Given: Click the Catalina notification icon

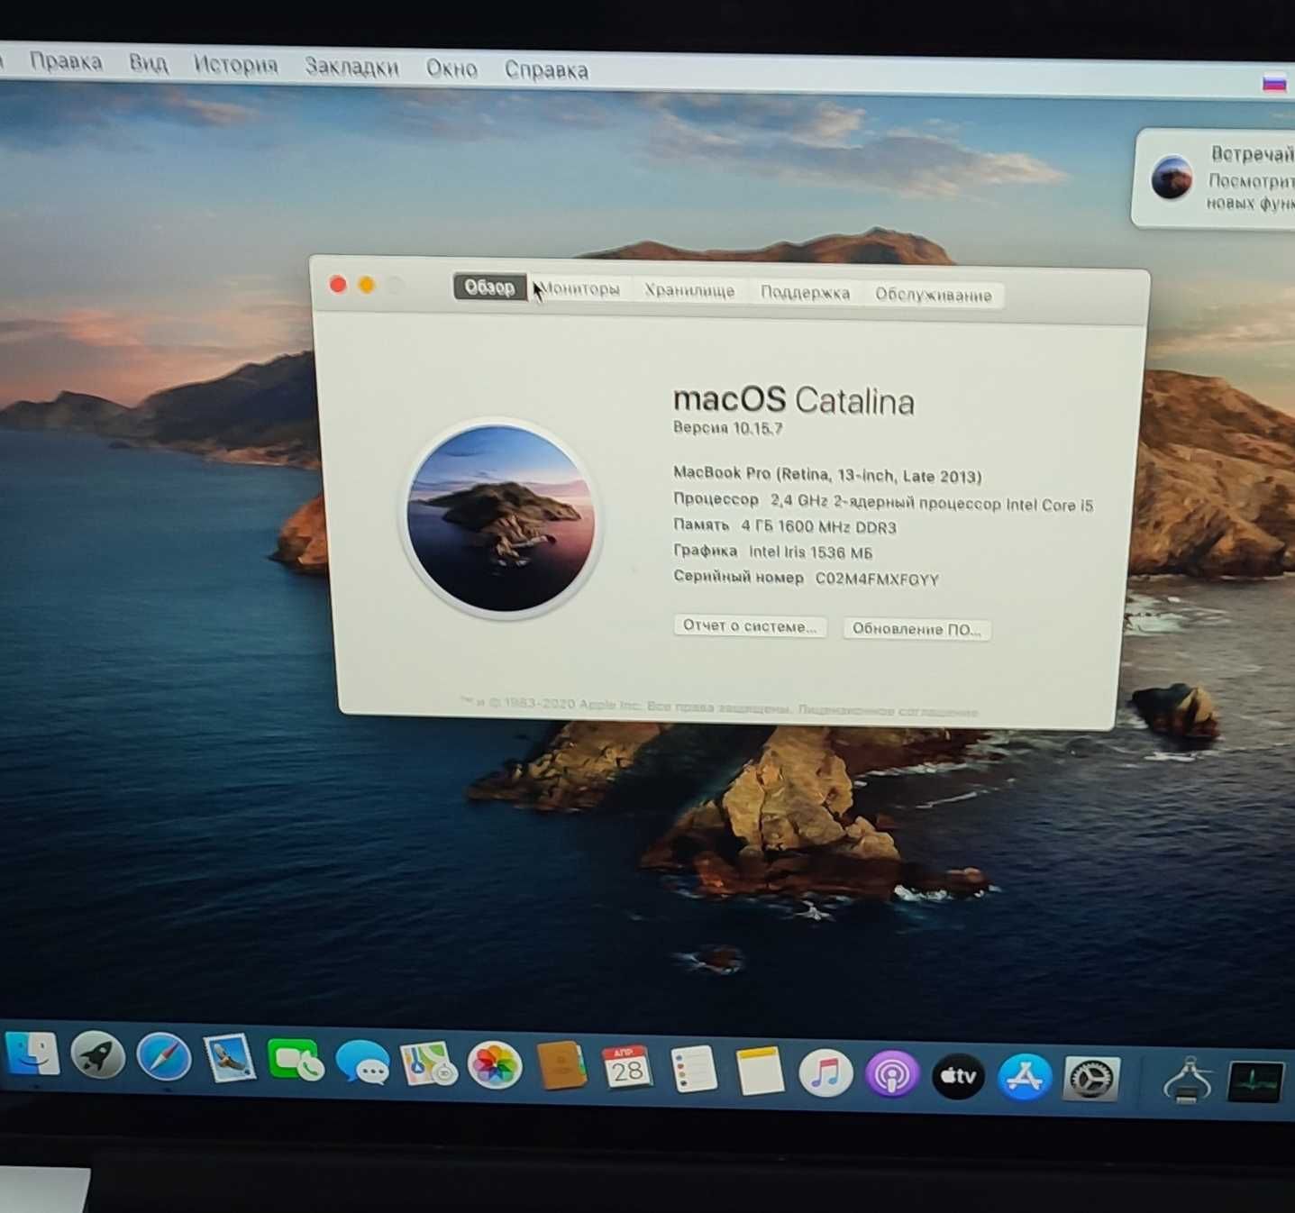Looking at the screenshot, I should (x=1172, y=178).
